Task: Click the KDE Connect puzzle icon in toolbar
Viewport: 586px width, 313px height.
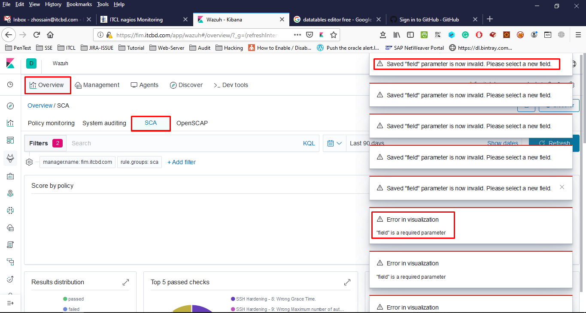Action: pos(452,35)
